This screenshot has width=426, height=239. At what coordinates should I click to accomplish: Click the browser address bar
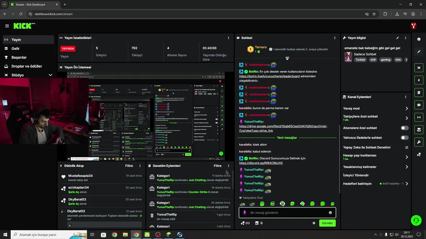tap(196, 14)
